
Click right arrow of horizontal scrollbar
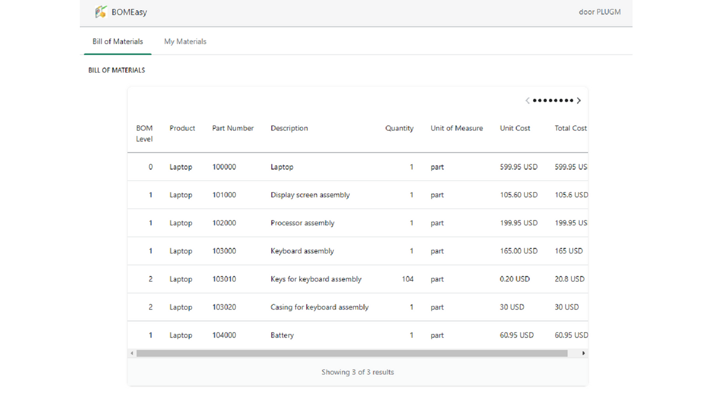[584, 353]
